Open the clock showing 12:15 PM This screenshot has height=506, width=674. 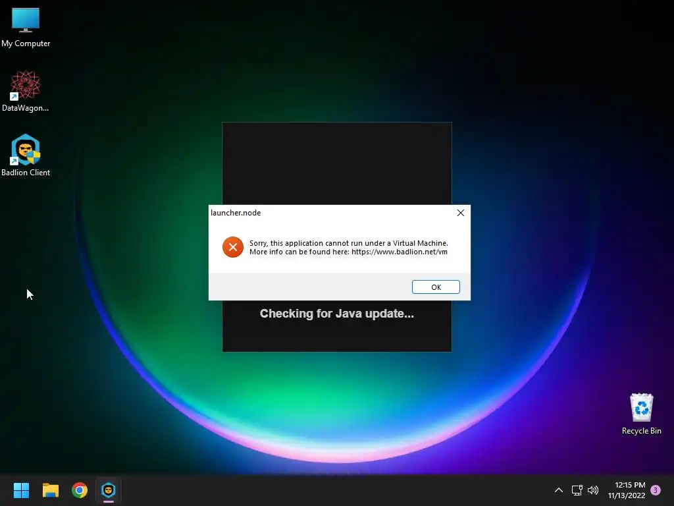627,490
